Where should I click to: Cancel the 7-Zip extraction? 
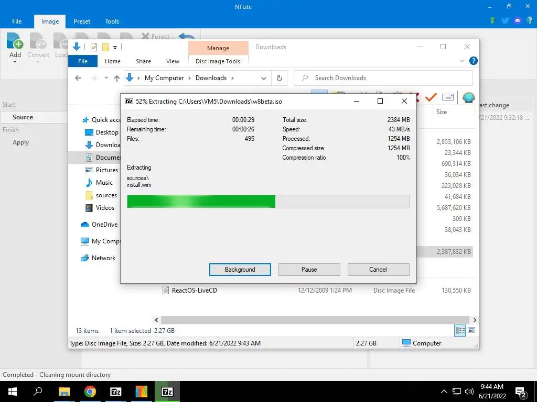pyautogui.click(x=378, y=270)
